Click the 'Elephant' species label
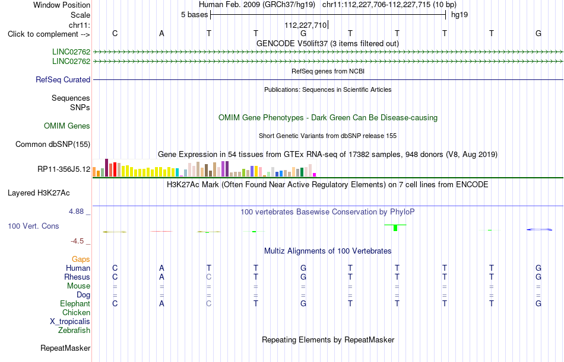The height and width of the screenshot is (362, 564). coord(75,304)
